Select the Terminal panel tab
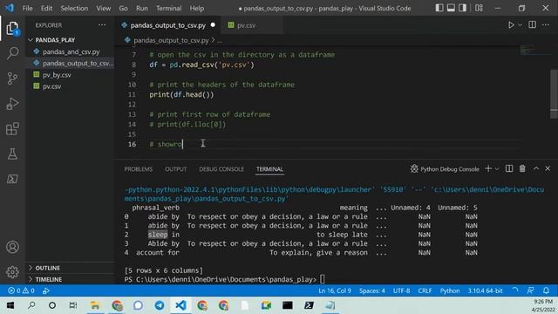Image resolution: width=558 pixels, height=314 pixels. [x=269, y=169]
